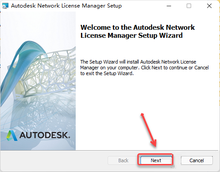
Task: Click the 'Autodesk Network License Manager Setup' window title
Action: [x=66, y=6]
